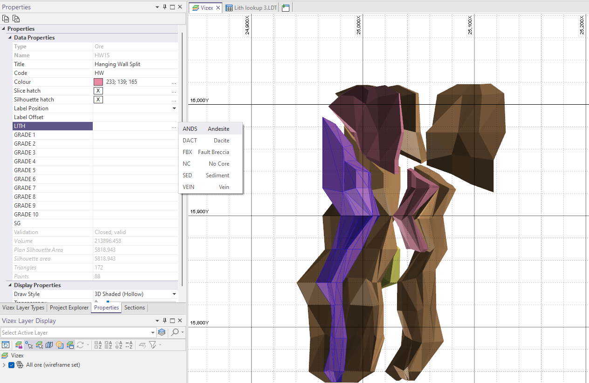The height and width of the screenshot is (383, 589).
Task: Click the layers stack icon beside Select Active Layer
Action: click(162, 332)
